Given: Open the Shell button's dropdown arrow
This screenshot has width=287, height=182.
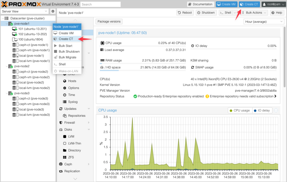Looking at the screenshot, I should tap(235, 13).
